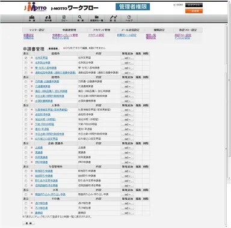The height and width of the screenshot is (228, 231).
Task: Open the 権限一覧 link
Action: [151, 35]
